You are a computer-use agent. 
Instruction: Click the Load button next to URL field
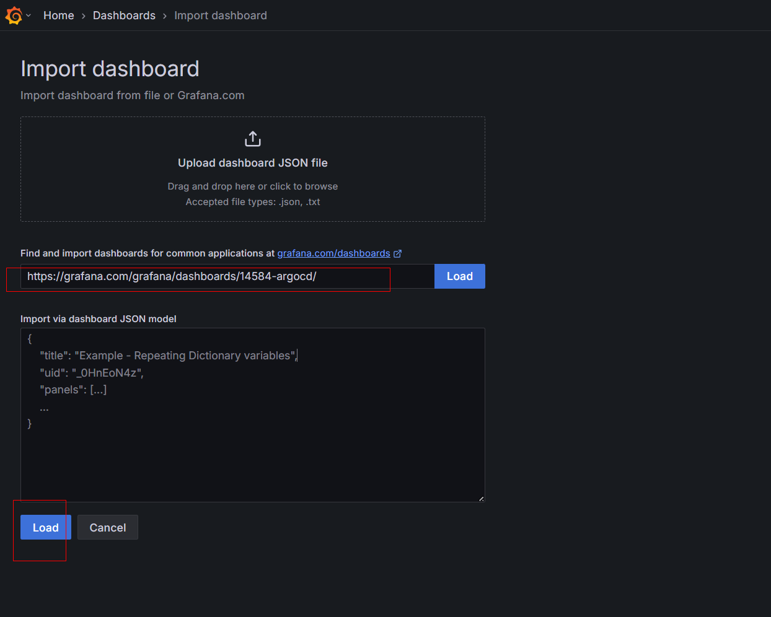click(460, 276)
